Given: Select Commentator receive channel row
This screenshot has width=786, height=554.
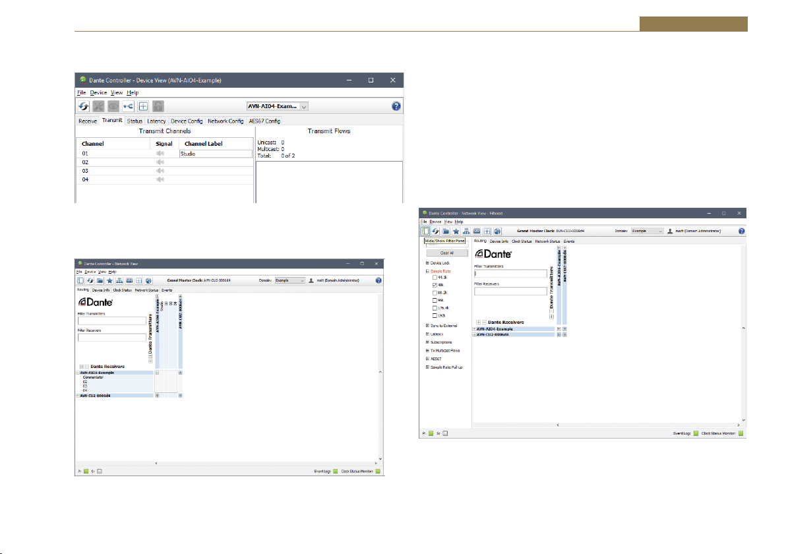Looking at the screenshot, I should tap(115, 377).
